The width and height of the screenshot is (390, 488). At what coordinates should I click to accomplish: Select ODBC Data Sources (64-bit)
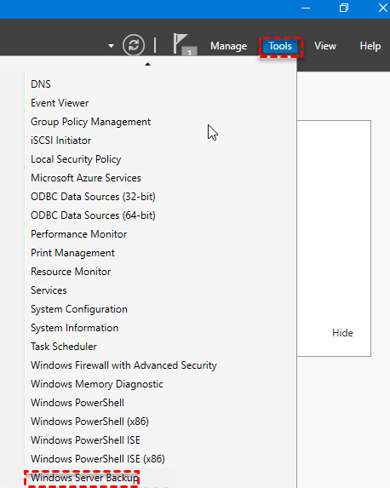(93, 215)
